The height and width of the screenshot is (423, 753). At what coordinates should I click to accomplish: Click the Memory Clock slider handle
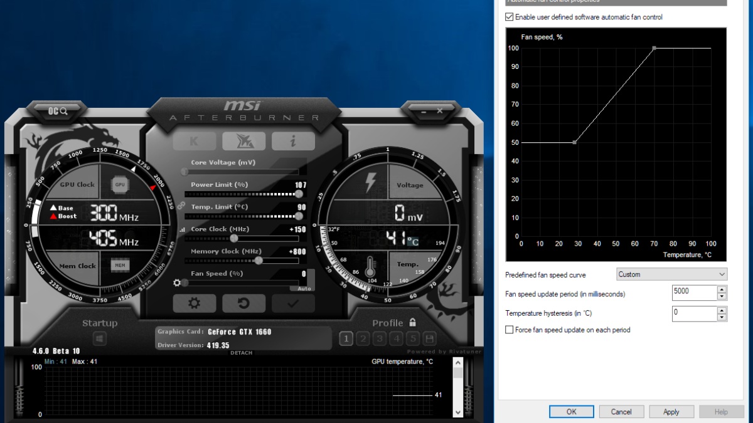[x=259, y=260]
